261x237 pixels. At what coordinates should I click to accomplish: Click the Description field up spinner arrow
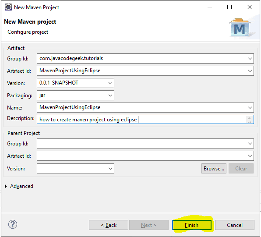[249, 118]
